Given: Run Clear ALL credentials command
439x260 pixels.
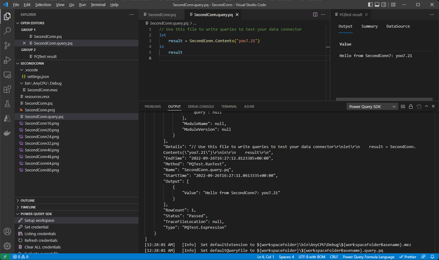Looking at the screenshot, I should click(77, 247).
